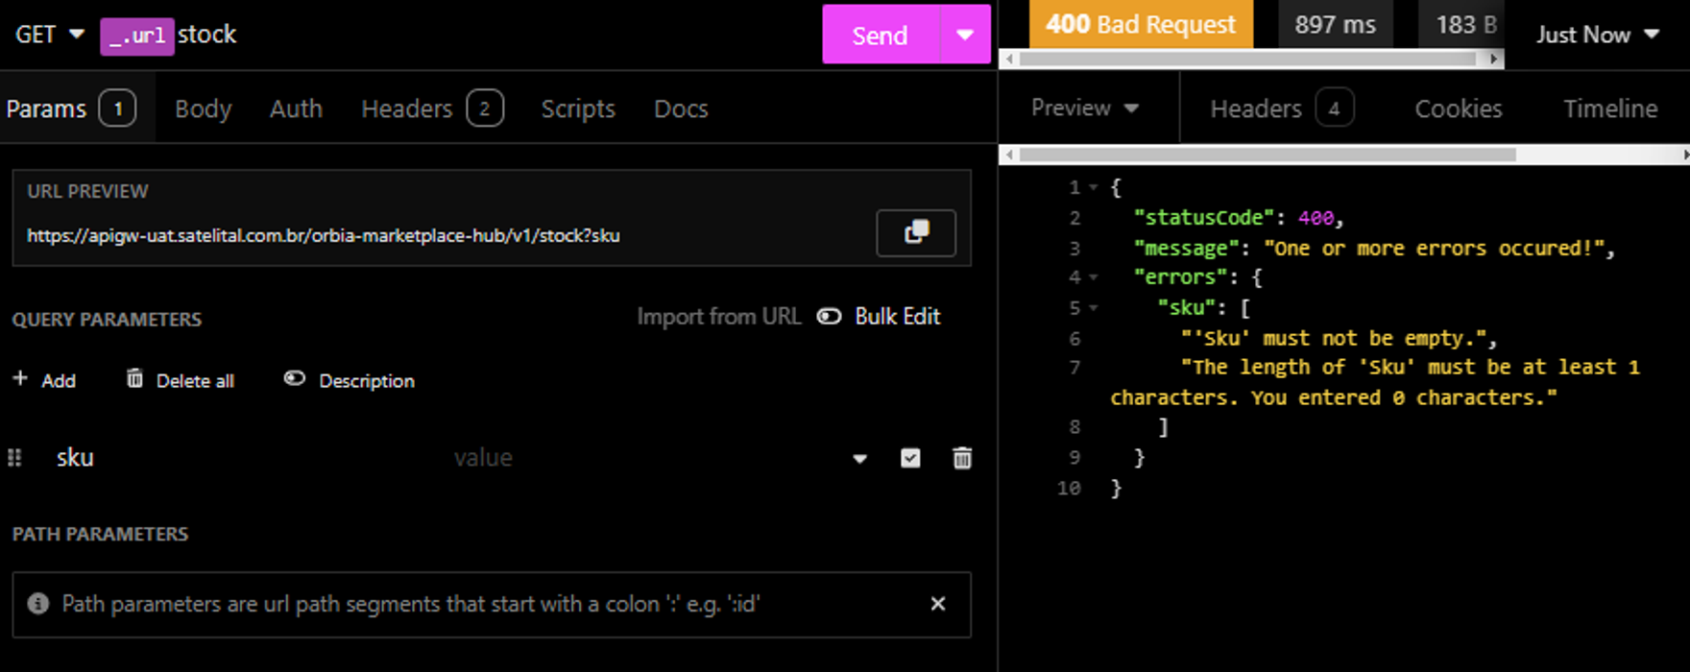Click Import from URL
This screenshot has height=672, width=1690.
pyautogui.click(x=718, y=317)
